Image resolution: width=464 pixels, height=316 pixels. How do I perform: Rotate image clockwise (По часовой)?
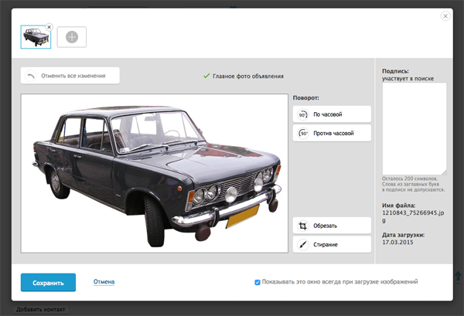click(x=333, y=114)
